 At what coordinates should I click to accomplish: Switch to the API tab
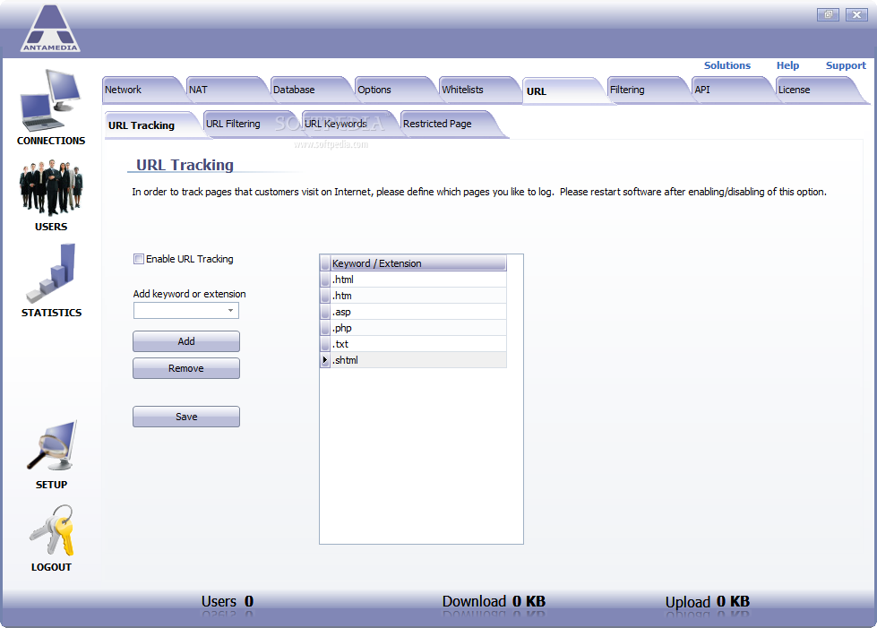(732, 90)
